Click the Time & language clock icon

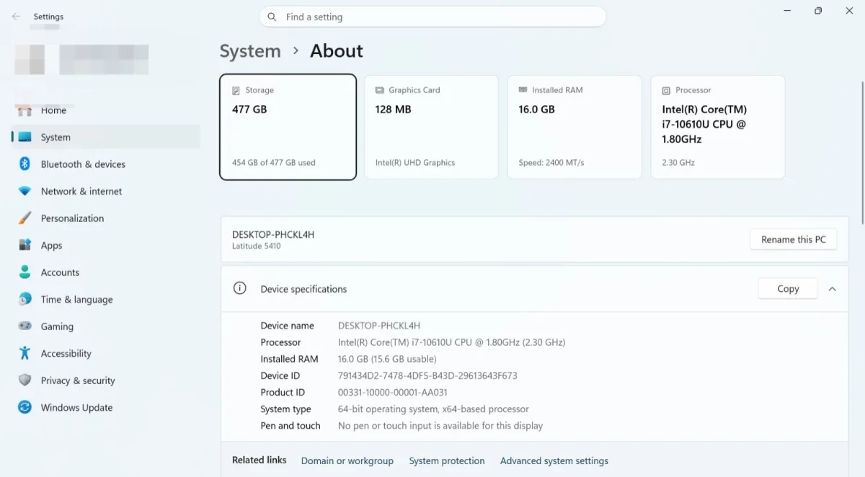pos(25,299)
